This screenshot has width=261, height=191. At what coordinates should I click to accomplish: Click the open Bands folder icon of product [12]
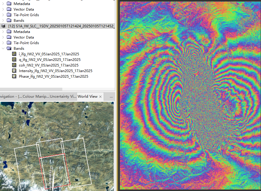(x=9, y=48)
